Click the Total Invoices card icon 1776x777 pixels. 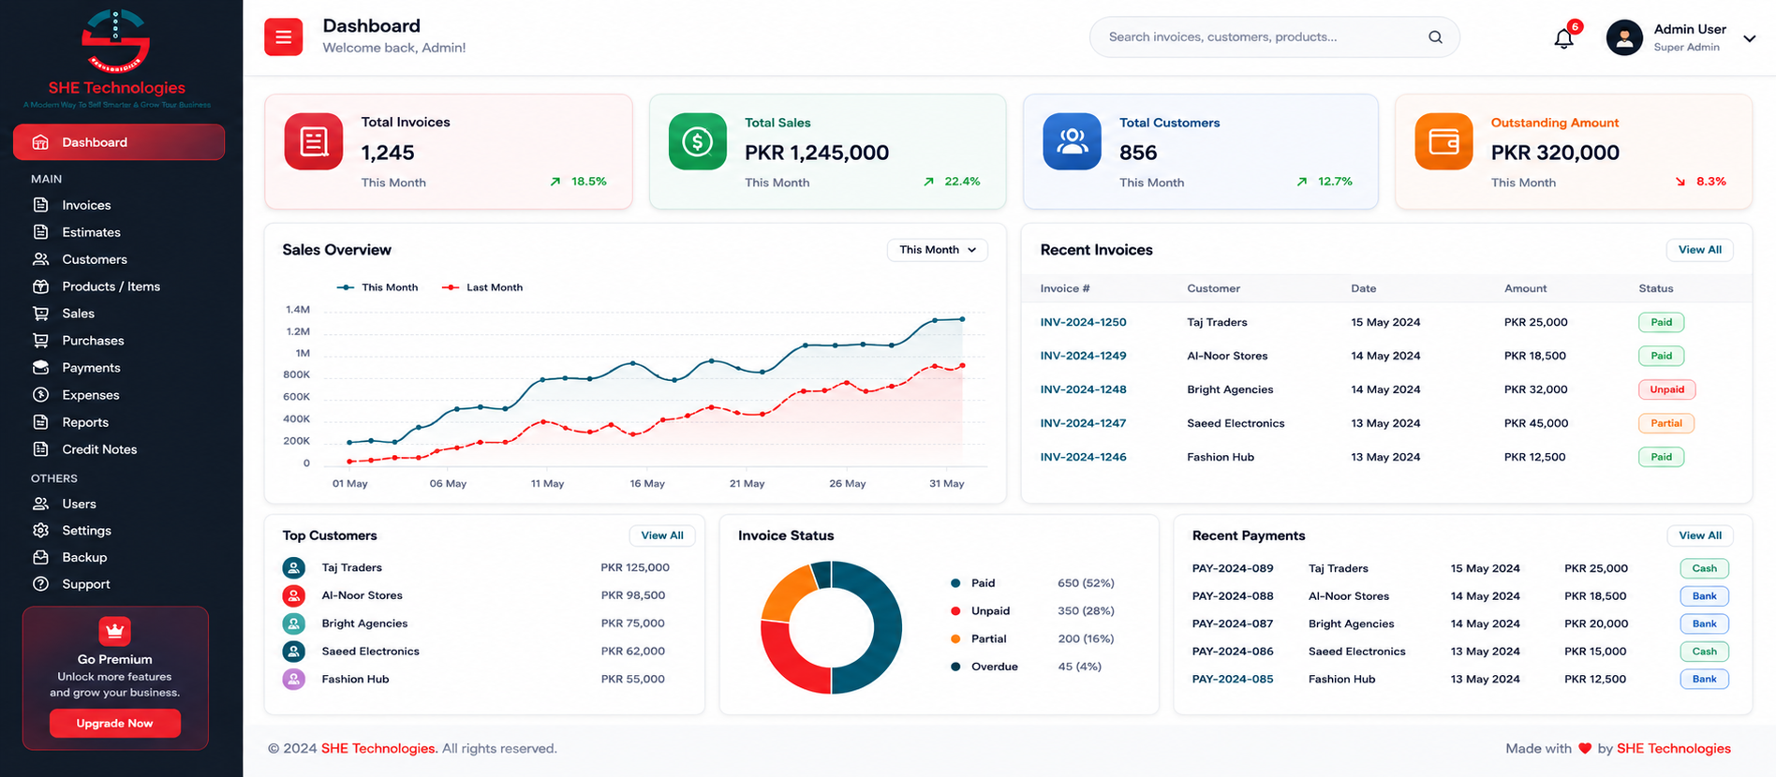(314, 141)
